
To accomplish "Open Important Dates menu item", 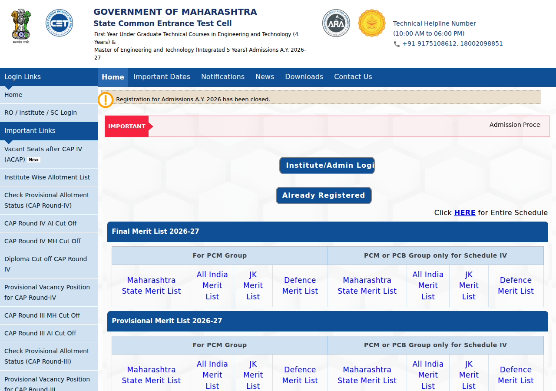I will [162, 77].
